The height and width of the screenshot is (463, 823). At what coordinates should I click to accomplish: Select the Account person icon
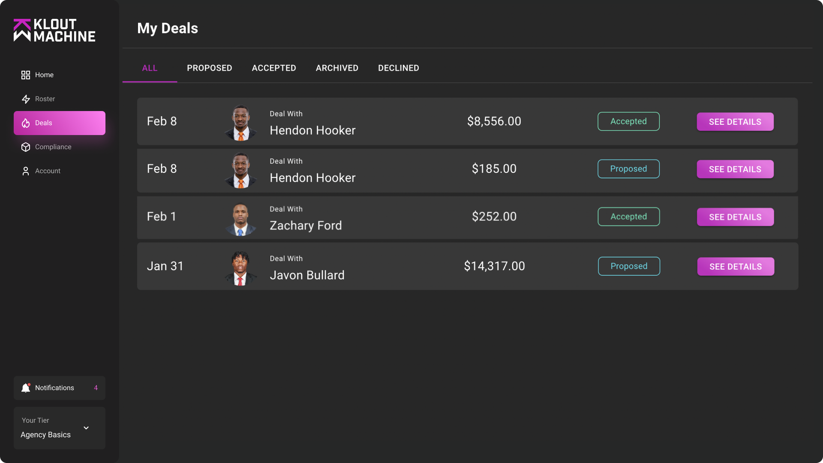(25, 171)
